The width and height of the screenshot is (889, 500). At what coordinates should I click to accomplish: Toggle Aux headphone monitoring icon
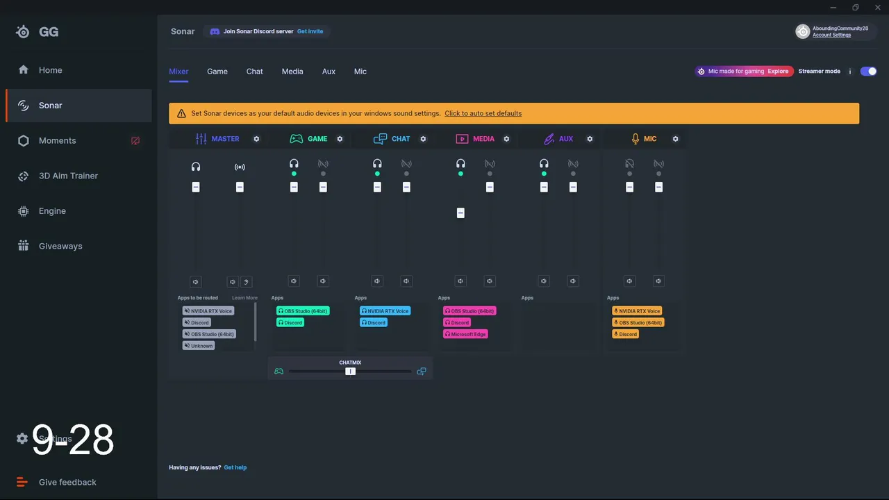(544, 164)
